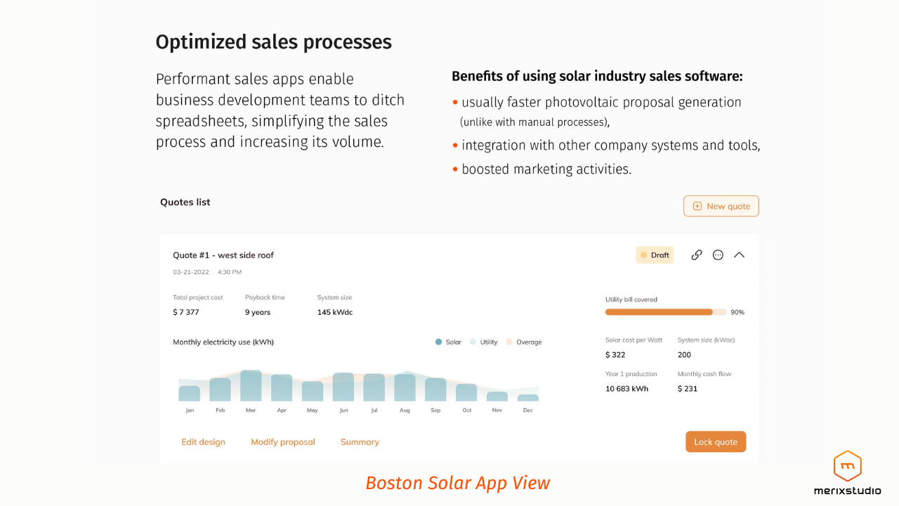Image resolution: width=899 pixels, height=506 pixels.
Task: Toggle the Solar series visibility in chart legend
Action: point(449,342)
